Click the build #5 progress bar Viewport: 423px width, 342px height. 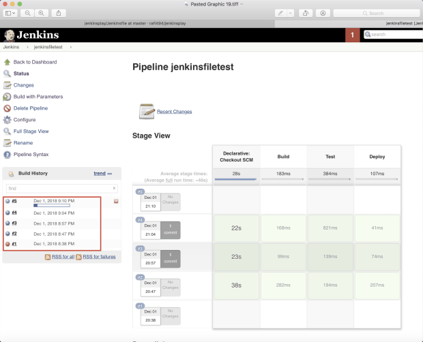pos(52,206)
